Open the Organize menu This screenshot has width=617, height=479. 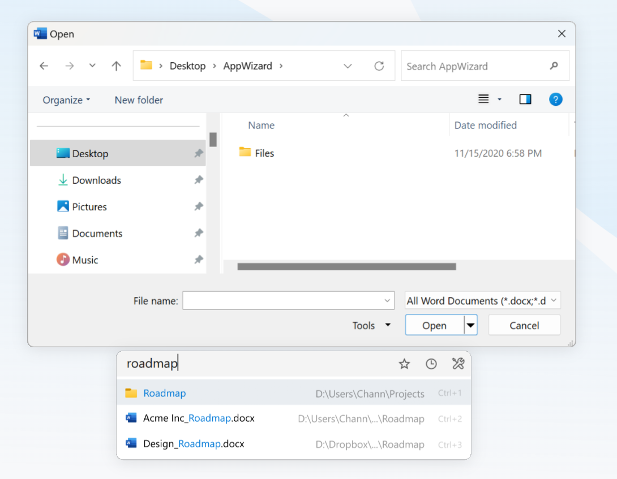[66, 100]
